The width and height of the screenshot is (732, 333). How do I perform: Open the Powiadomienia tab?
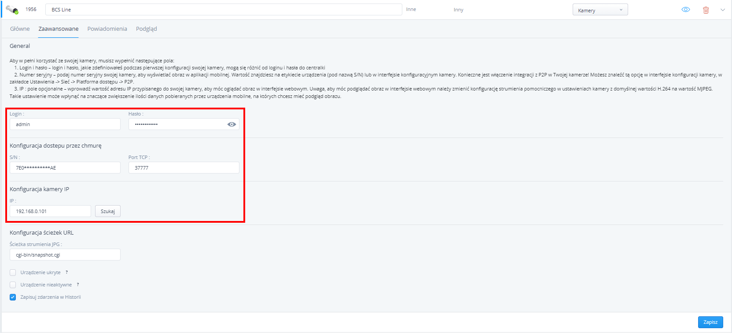coord(107,29)
